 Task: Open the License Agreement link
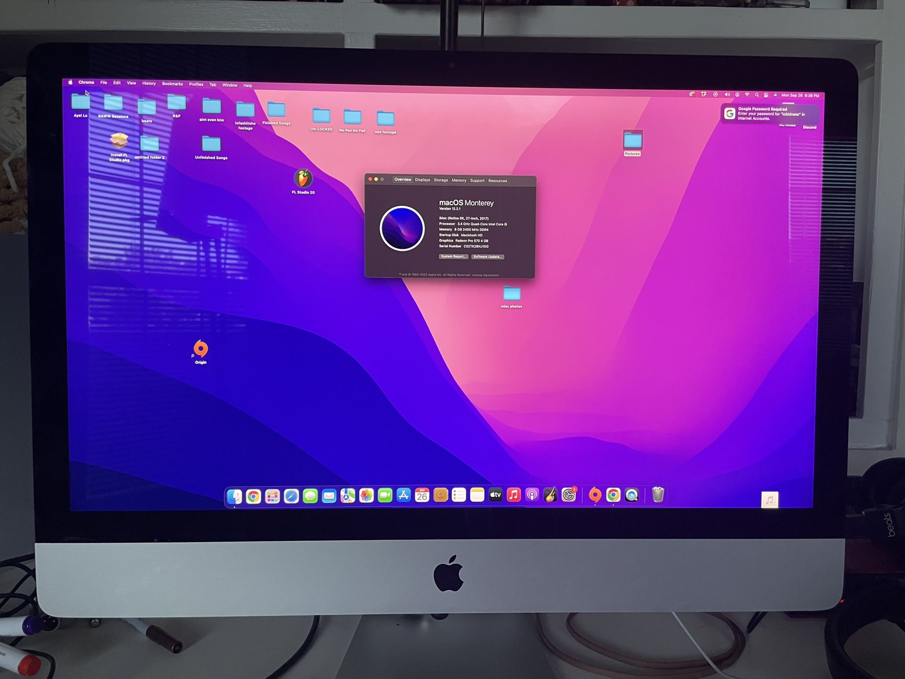485,275
